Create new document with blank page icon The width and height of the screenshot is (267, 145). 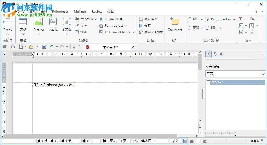click(x=21, y=47)
